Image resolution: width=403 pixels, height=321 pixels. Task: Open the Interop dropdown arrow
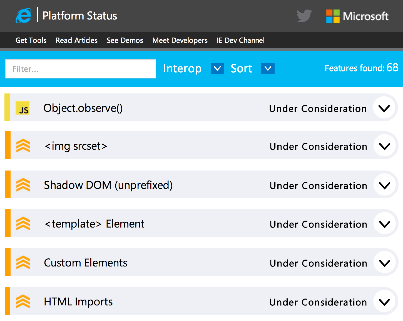[217, 68]
